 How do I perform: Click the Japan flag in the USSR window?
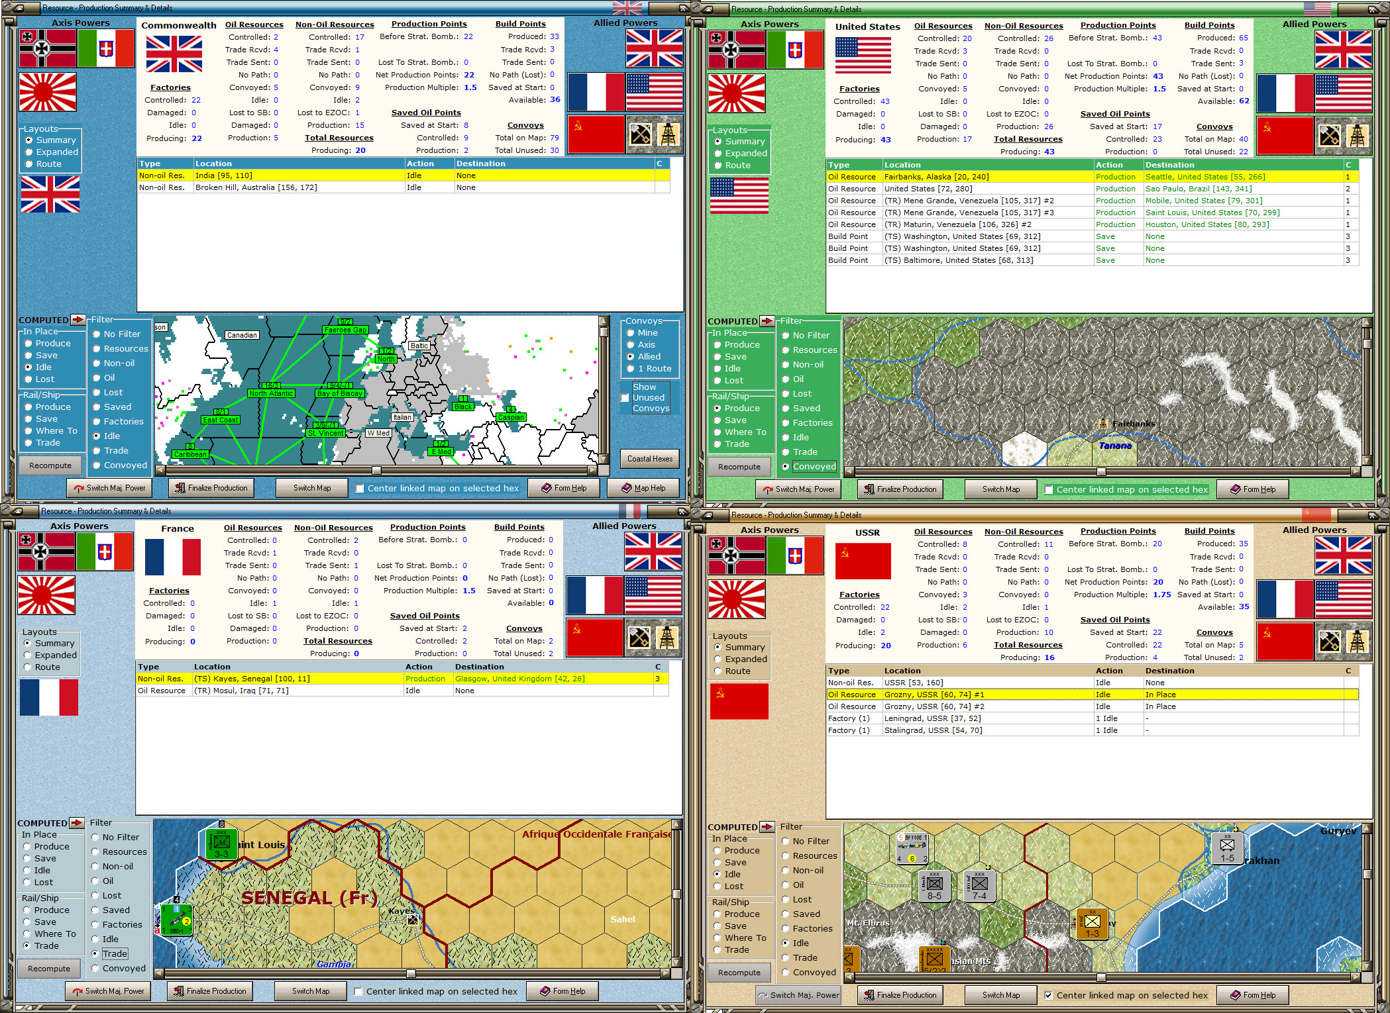[x=737, y=599]
